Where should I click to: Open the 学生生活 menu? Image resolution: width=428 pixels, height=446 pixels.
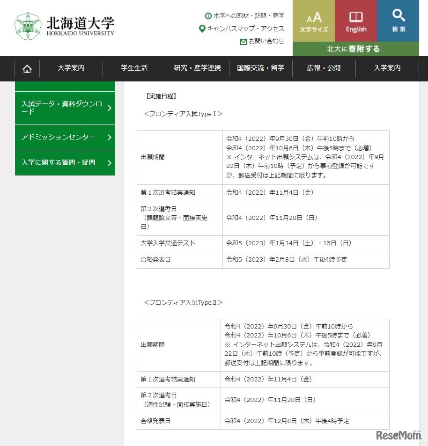tap(134, 68)
